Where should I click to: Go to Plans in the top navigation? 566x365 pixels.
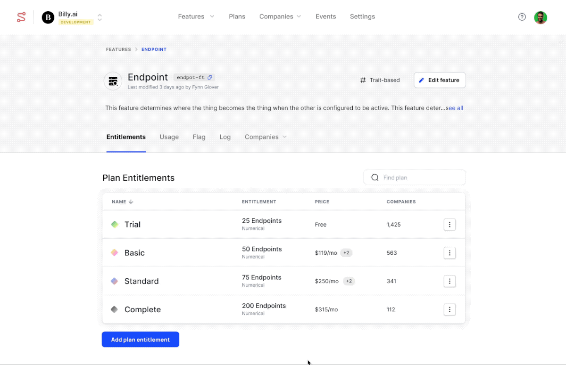click(x=237, y=16)
